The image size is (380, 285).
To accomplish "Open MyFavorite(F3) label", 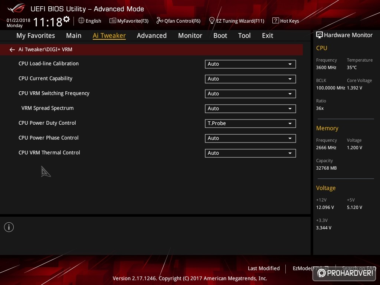I will (x=133, y=21).
